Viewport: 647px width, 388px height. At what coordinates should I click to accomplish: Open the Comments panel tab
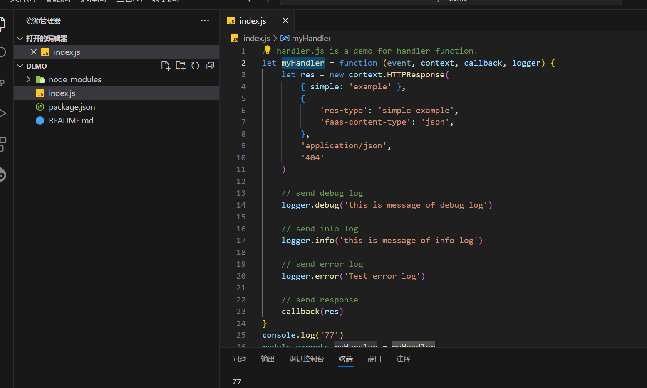coord(403,359)
